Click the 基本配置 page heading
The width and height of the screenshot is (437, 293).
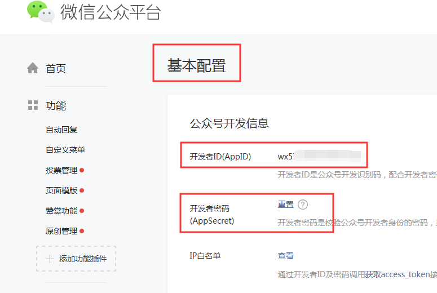pos(196,65)
